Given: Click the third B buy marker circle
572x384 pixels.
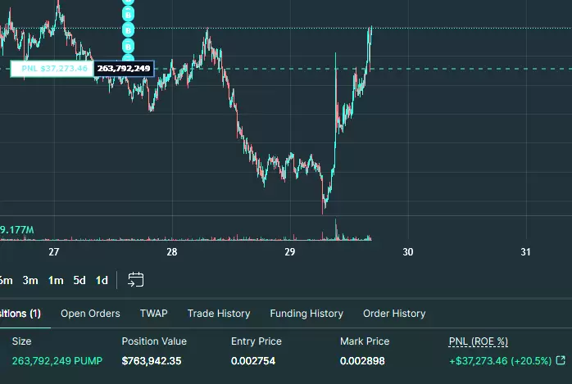Looking at the screenshot, I should tap(128, 30).
